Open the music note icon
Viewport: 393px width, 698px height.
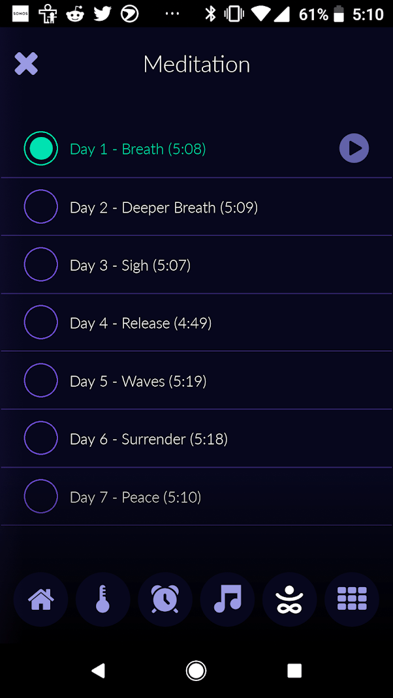(227, 599)
